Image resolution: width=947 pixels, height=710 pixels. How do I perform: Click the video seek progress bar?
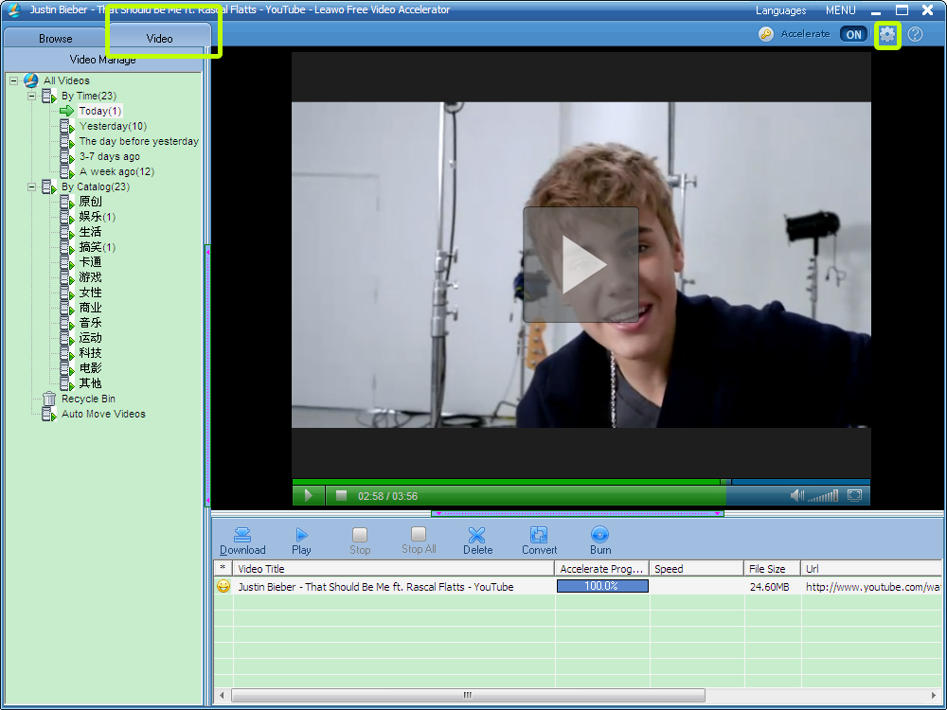coord(581,482)
